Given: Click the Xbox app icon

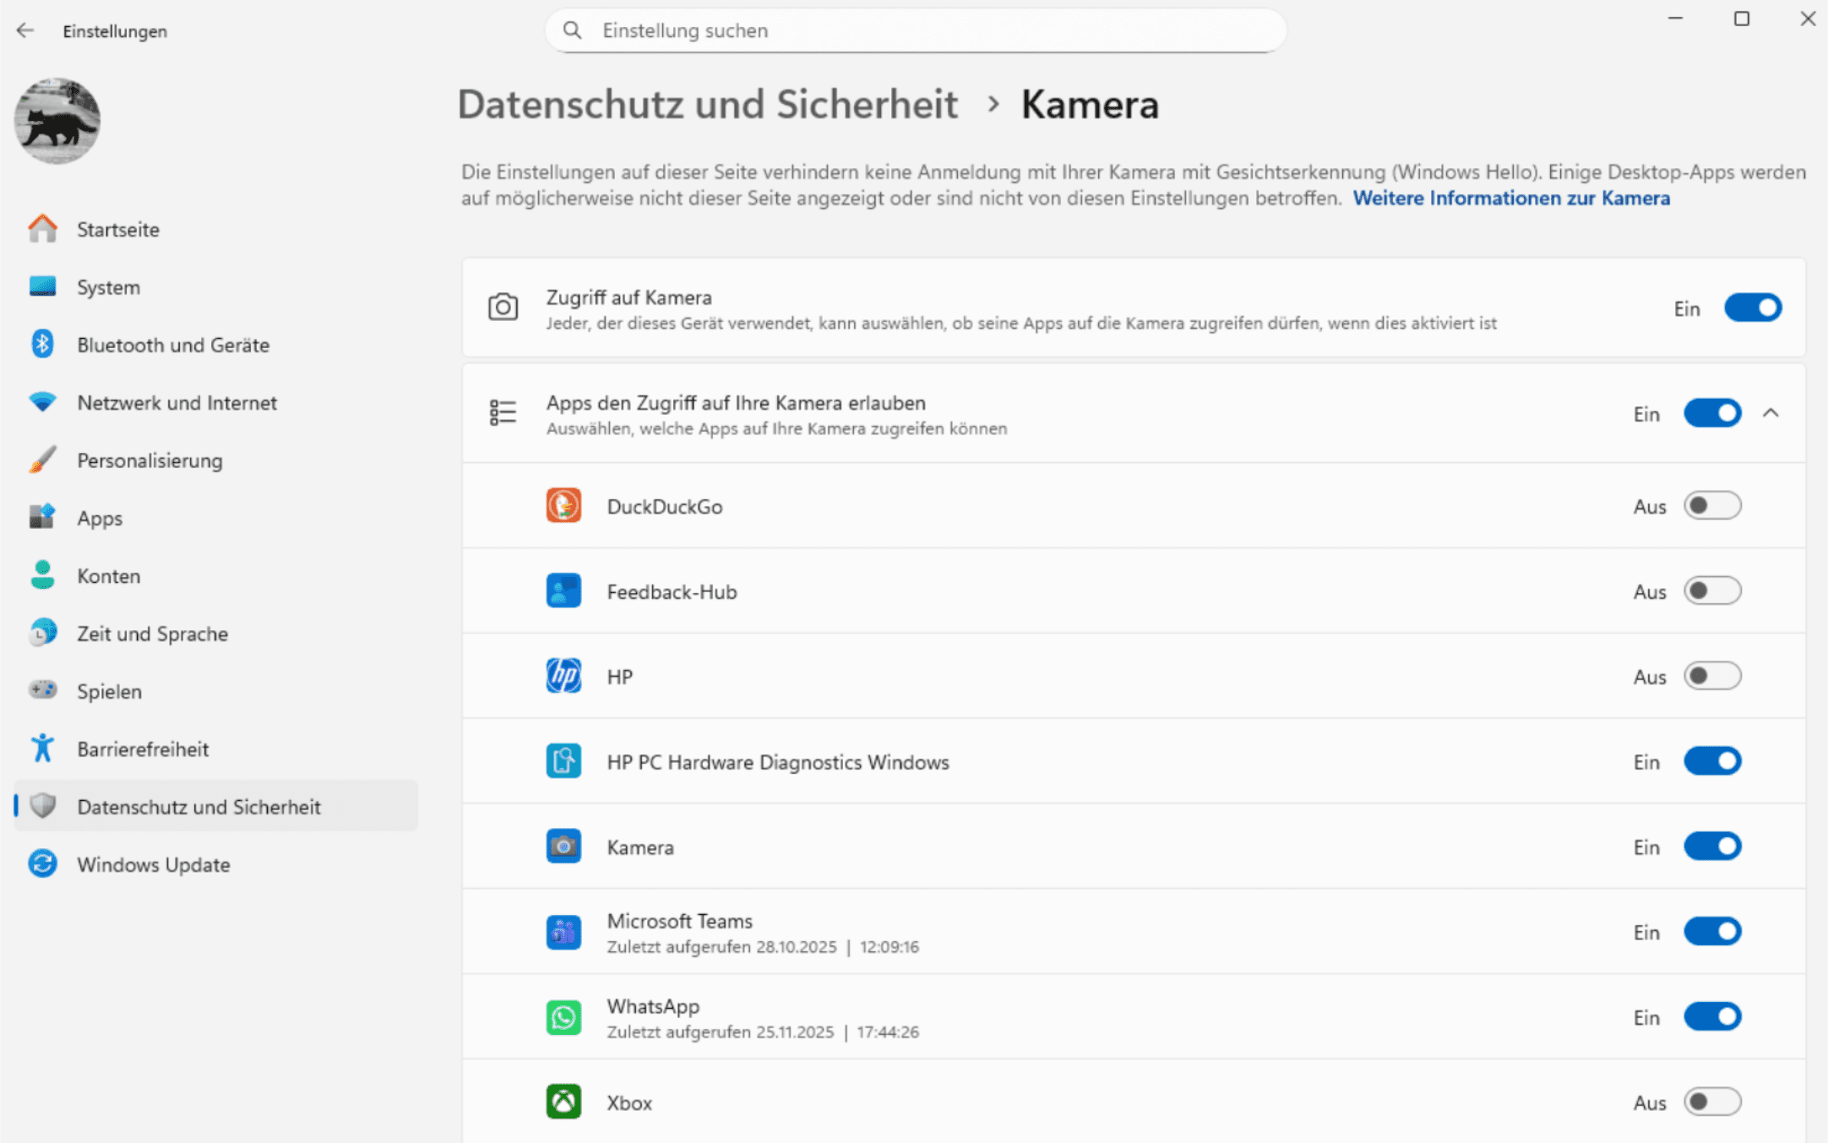Looking at the screenshot, I should 563,1102.
